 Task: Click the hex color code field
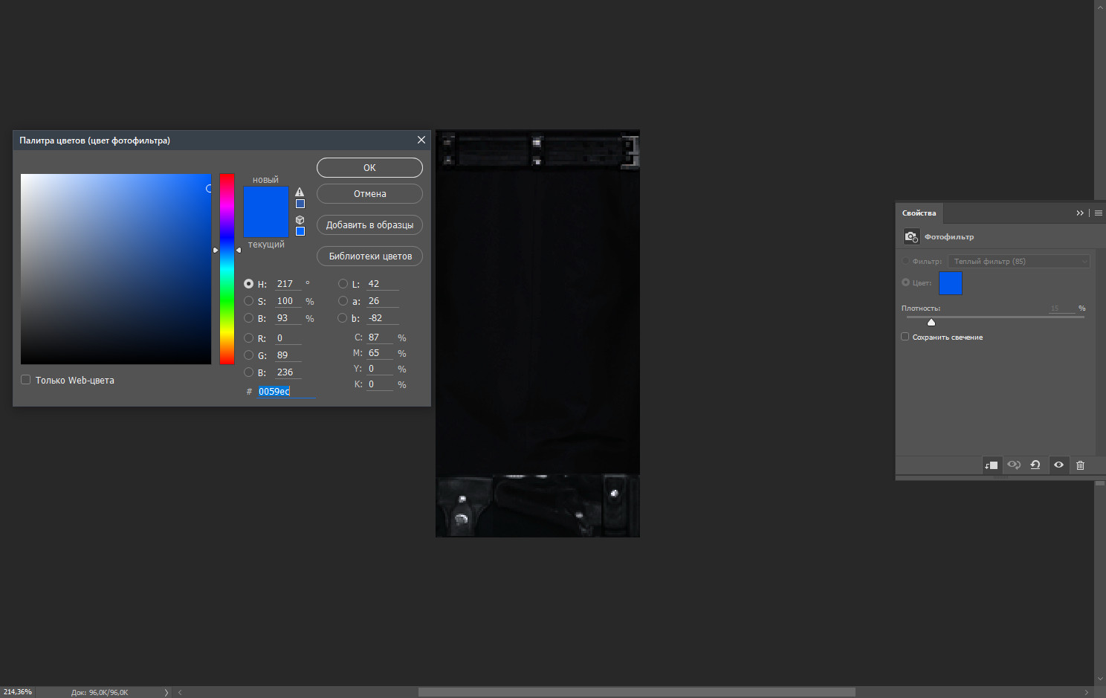[285, 392]
